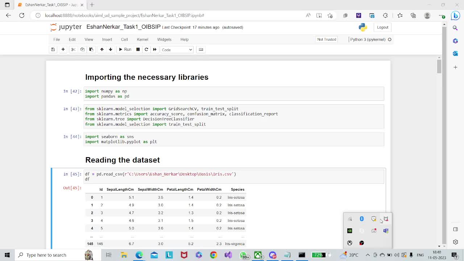Click the browser address bar URL
This screenshot has width=464, height=261.
(124, 16)
